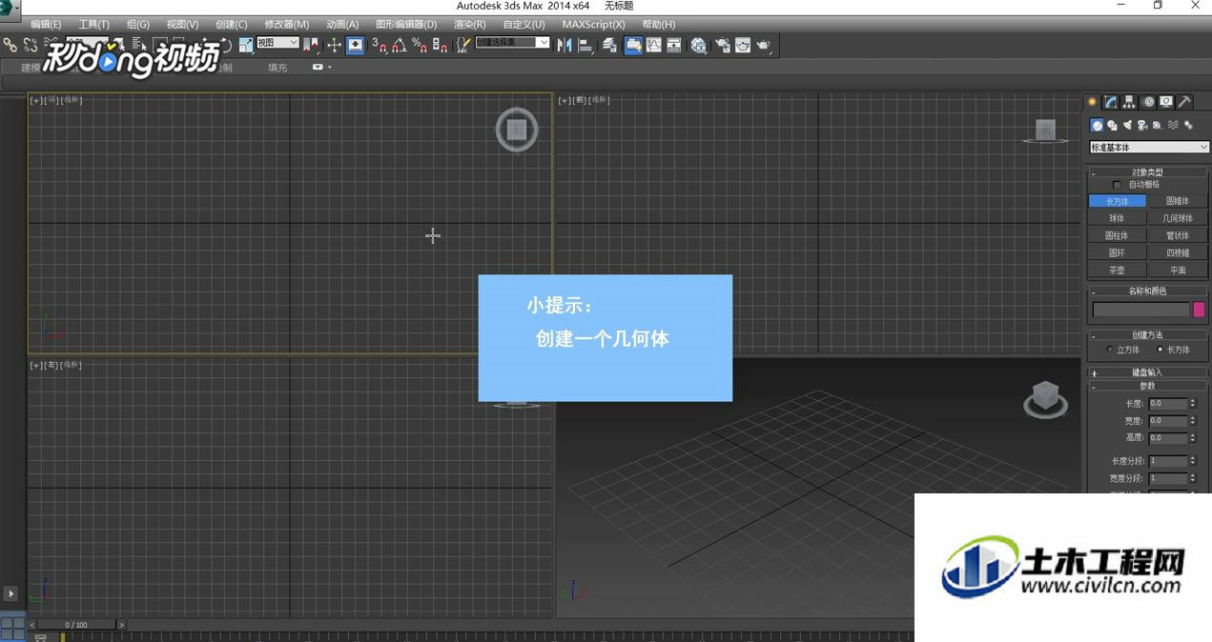
Task: Open the 标准基本体 primitives dropdown
Action: tap(1149, 148)
